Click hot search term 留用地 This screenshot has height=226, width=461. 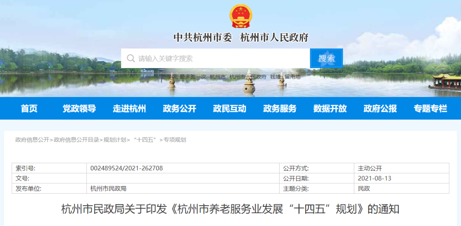click(x=292, y=77)
